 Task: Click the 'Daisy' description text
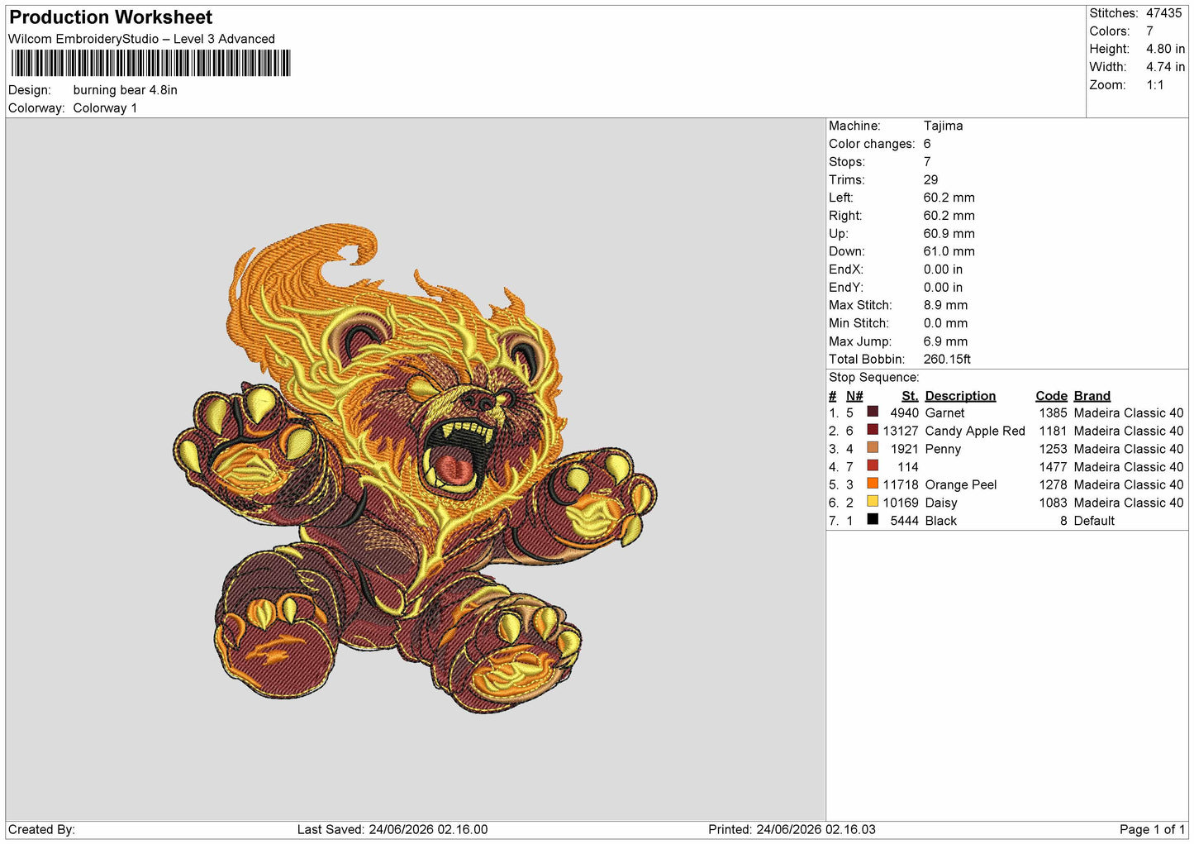tap(941, 503)
